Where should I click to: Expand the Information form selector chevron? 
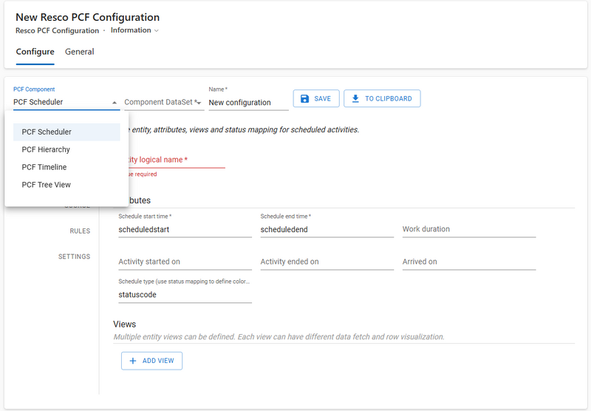[157, 30]
